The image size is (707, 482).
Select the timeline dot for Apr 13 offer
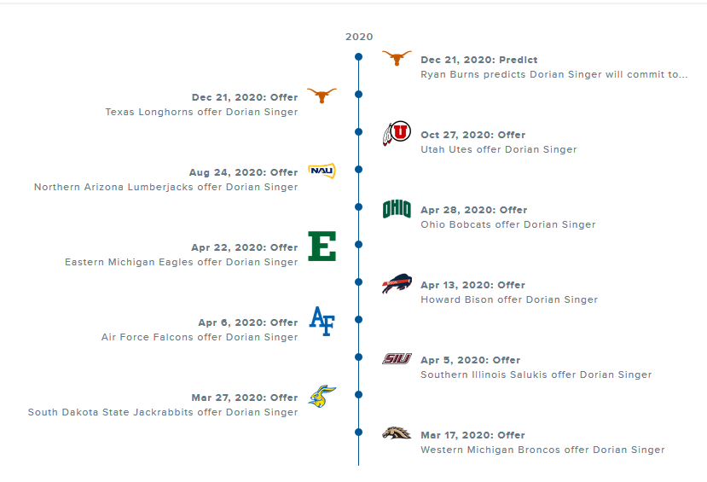point(359,282)
